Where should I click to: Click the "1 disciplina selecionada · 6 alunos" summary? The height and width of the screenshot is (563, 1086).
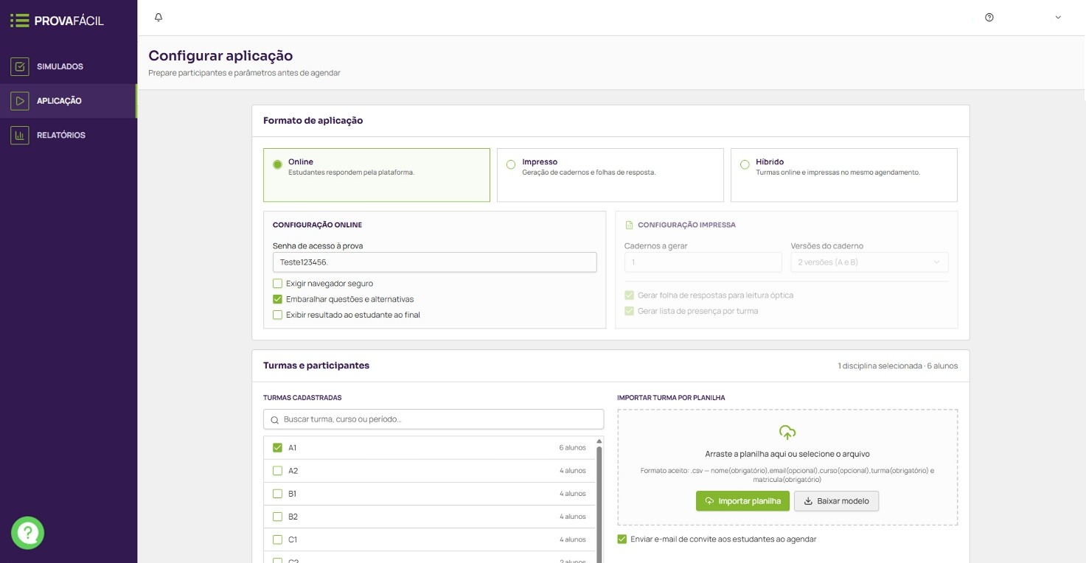pos(898,366)
